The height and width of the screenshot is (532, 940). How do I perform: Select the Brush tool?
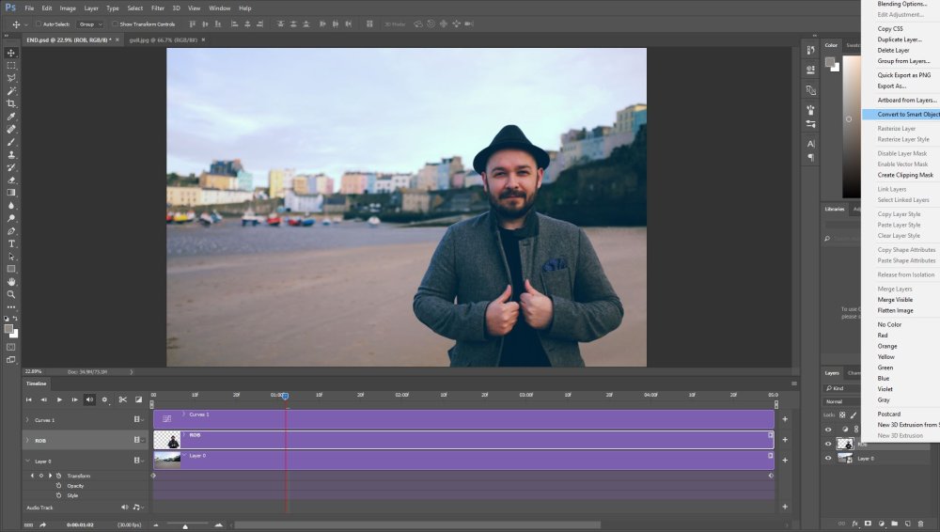[x=10, y=142]
